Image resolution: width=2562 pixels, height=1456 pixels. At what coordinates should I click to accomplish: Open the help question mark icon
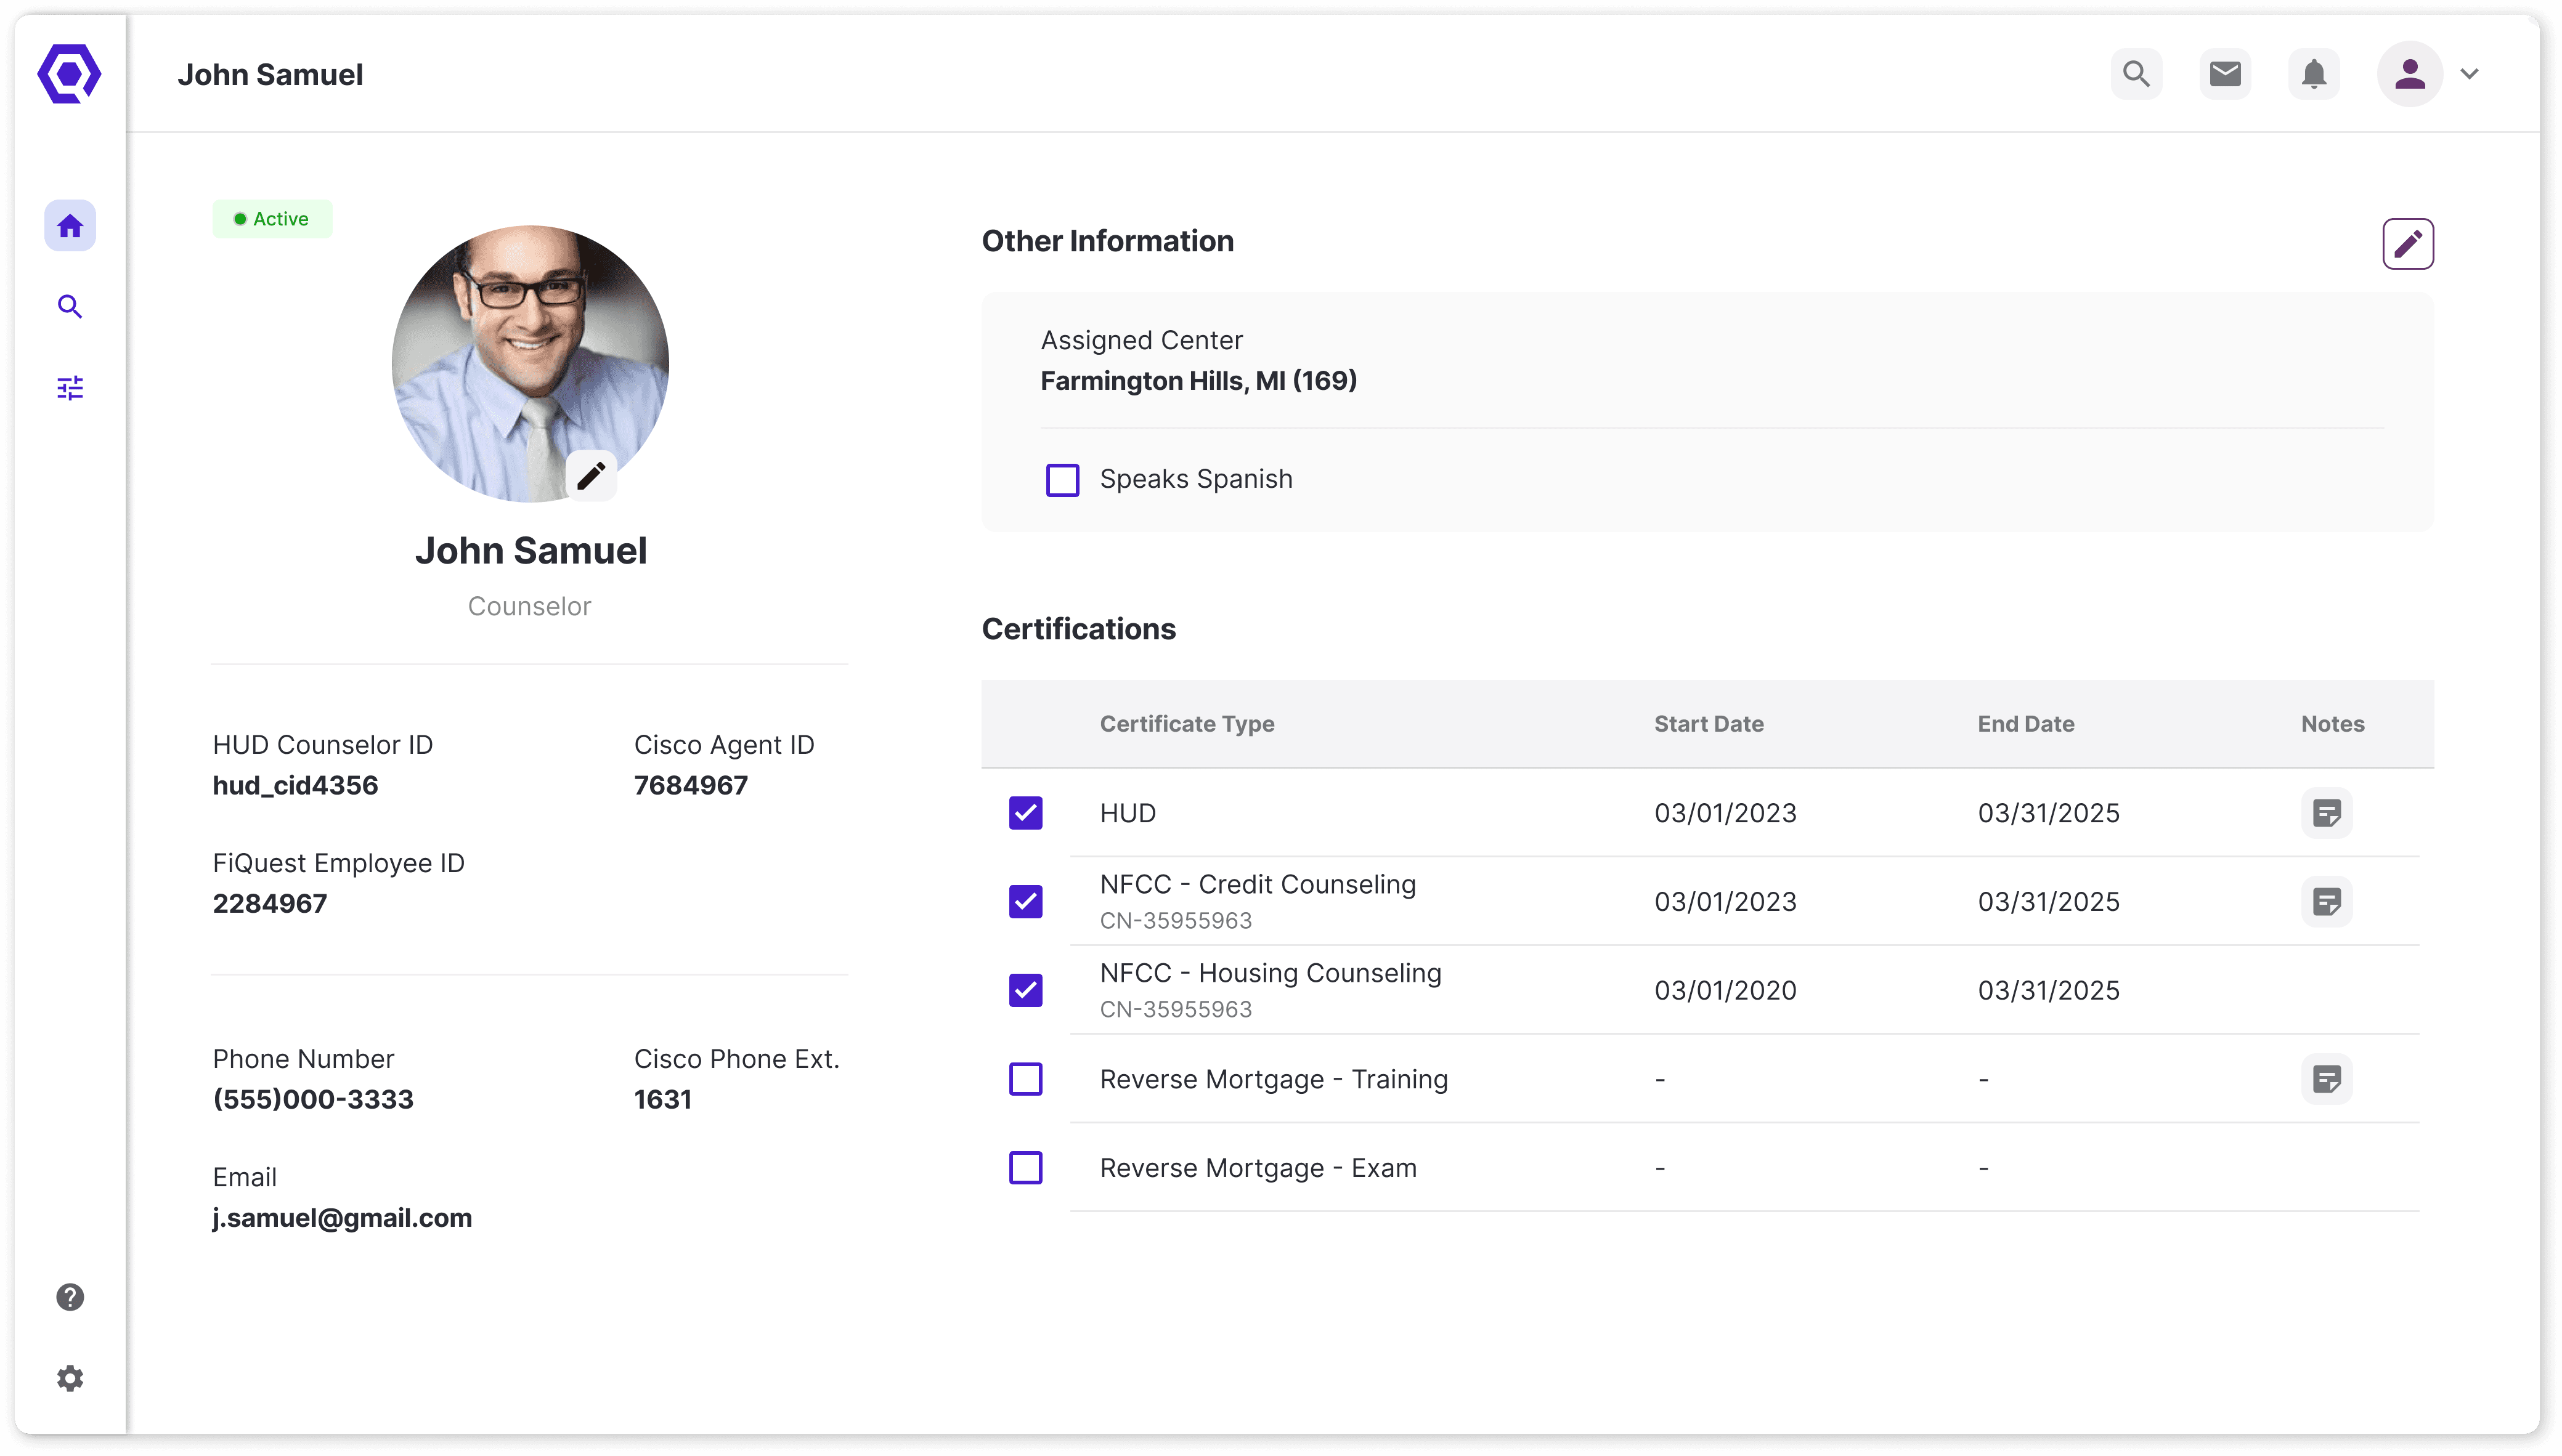pos(70,1297)
